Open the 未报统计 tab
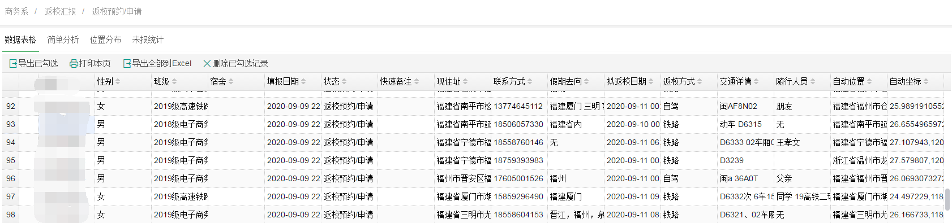Image resolution: width=952 pixels, height=223 pixels. [x=148, y=40]
